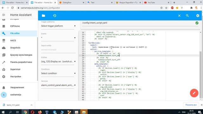Screen dimensions: 203x114
Task: Open browser extensions puzzle icon
Action: 191,8
